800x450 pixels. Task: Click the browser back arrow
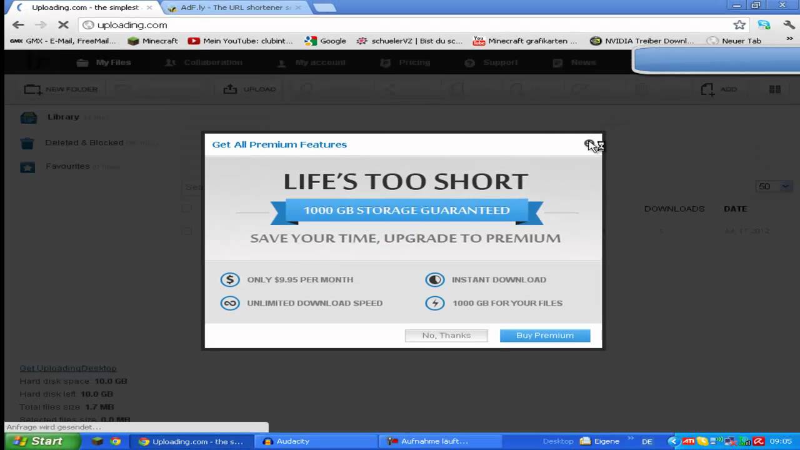tap(18, 25)
